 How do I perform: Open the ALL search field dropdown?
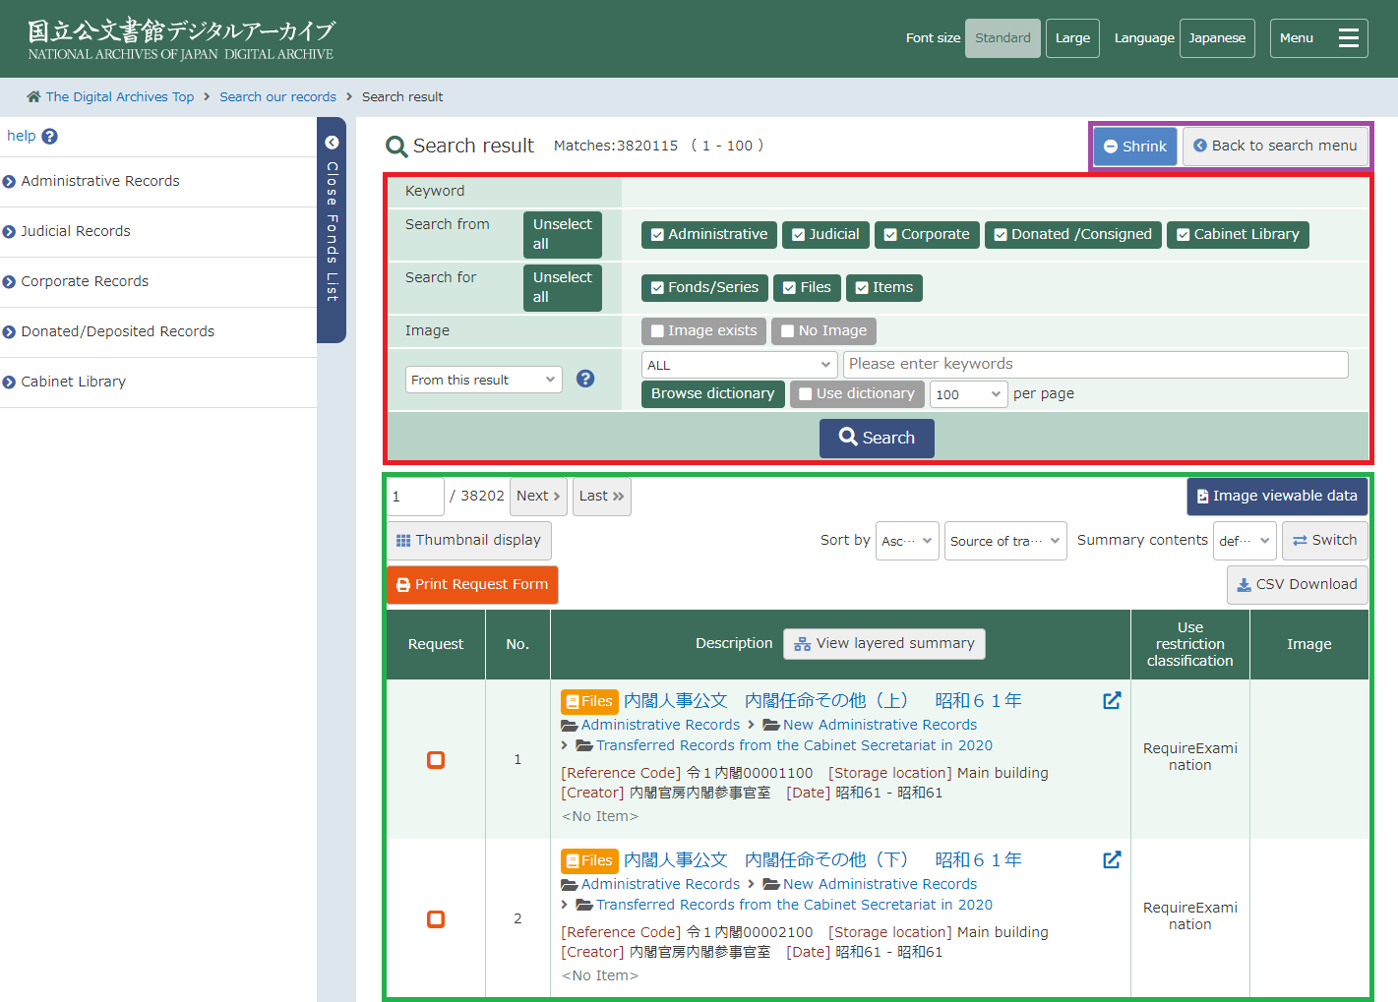(739, 365)
